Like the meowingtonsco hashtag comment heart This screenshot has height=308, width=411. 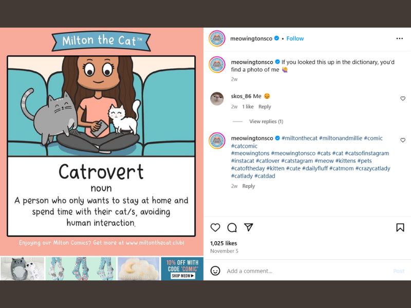pyautogui.click(x=403, y=140)
